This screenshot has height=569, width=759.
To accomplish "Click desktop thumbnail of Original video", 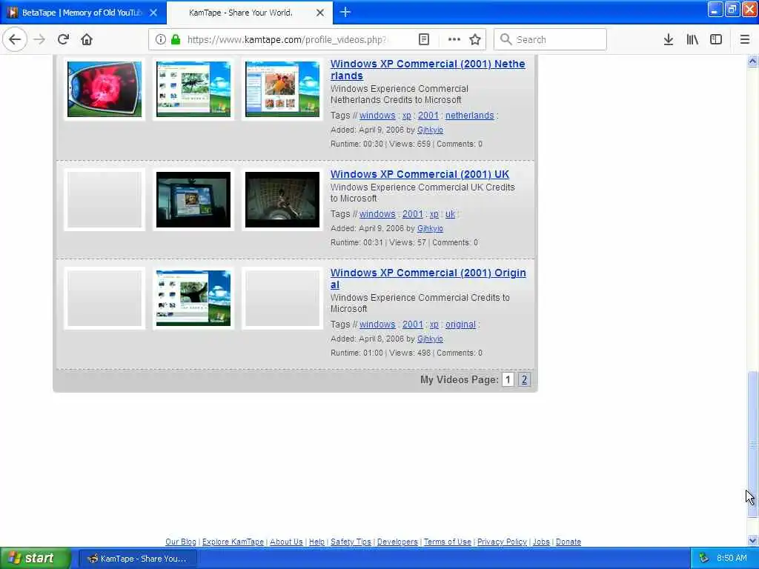I will 193,298.
